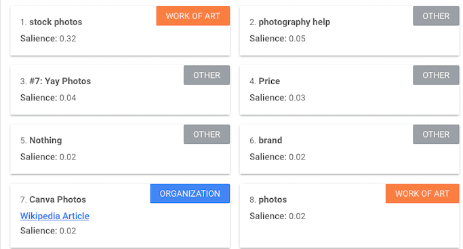Click the OTHER badge on brand card

436,134
